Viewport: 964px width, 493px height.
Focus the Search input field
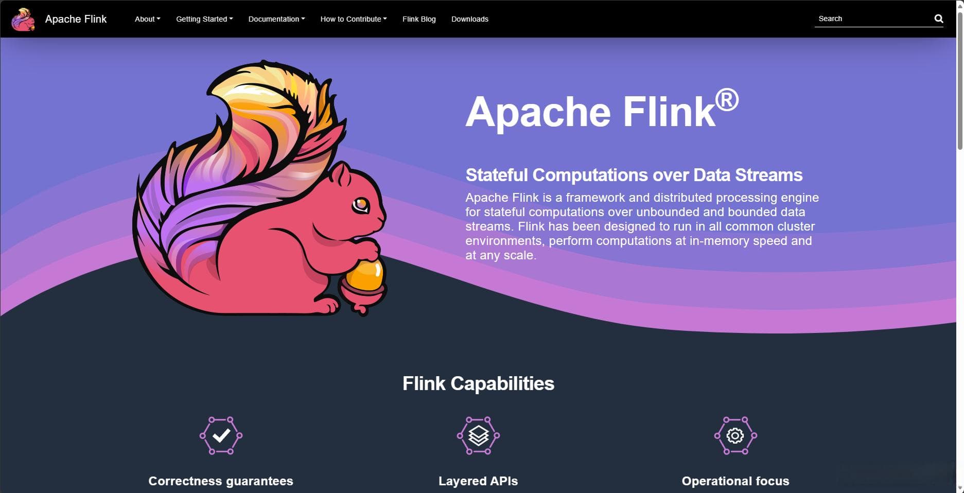click(873, 19)
